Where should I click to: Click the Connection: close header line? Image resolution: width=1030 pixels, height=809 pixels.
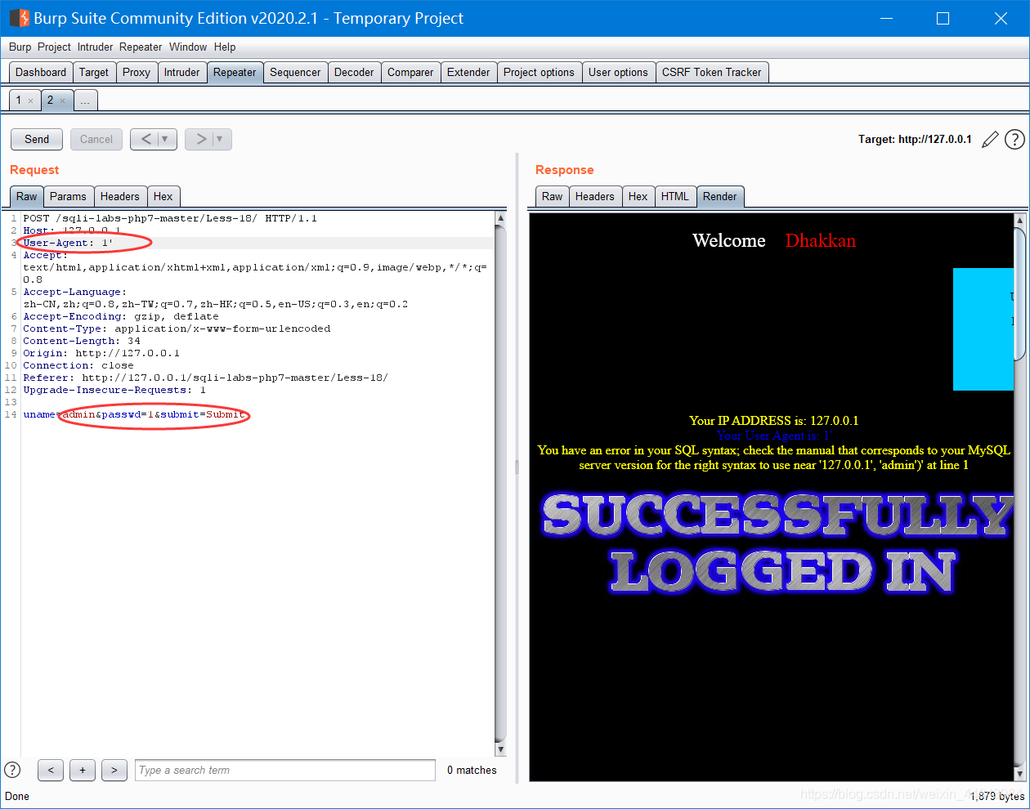point(80,365)
